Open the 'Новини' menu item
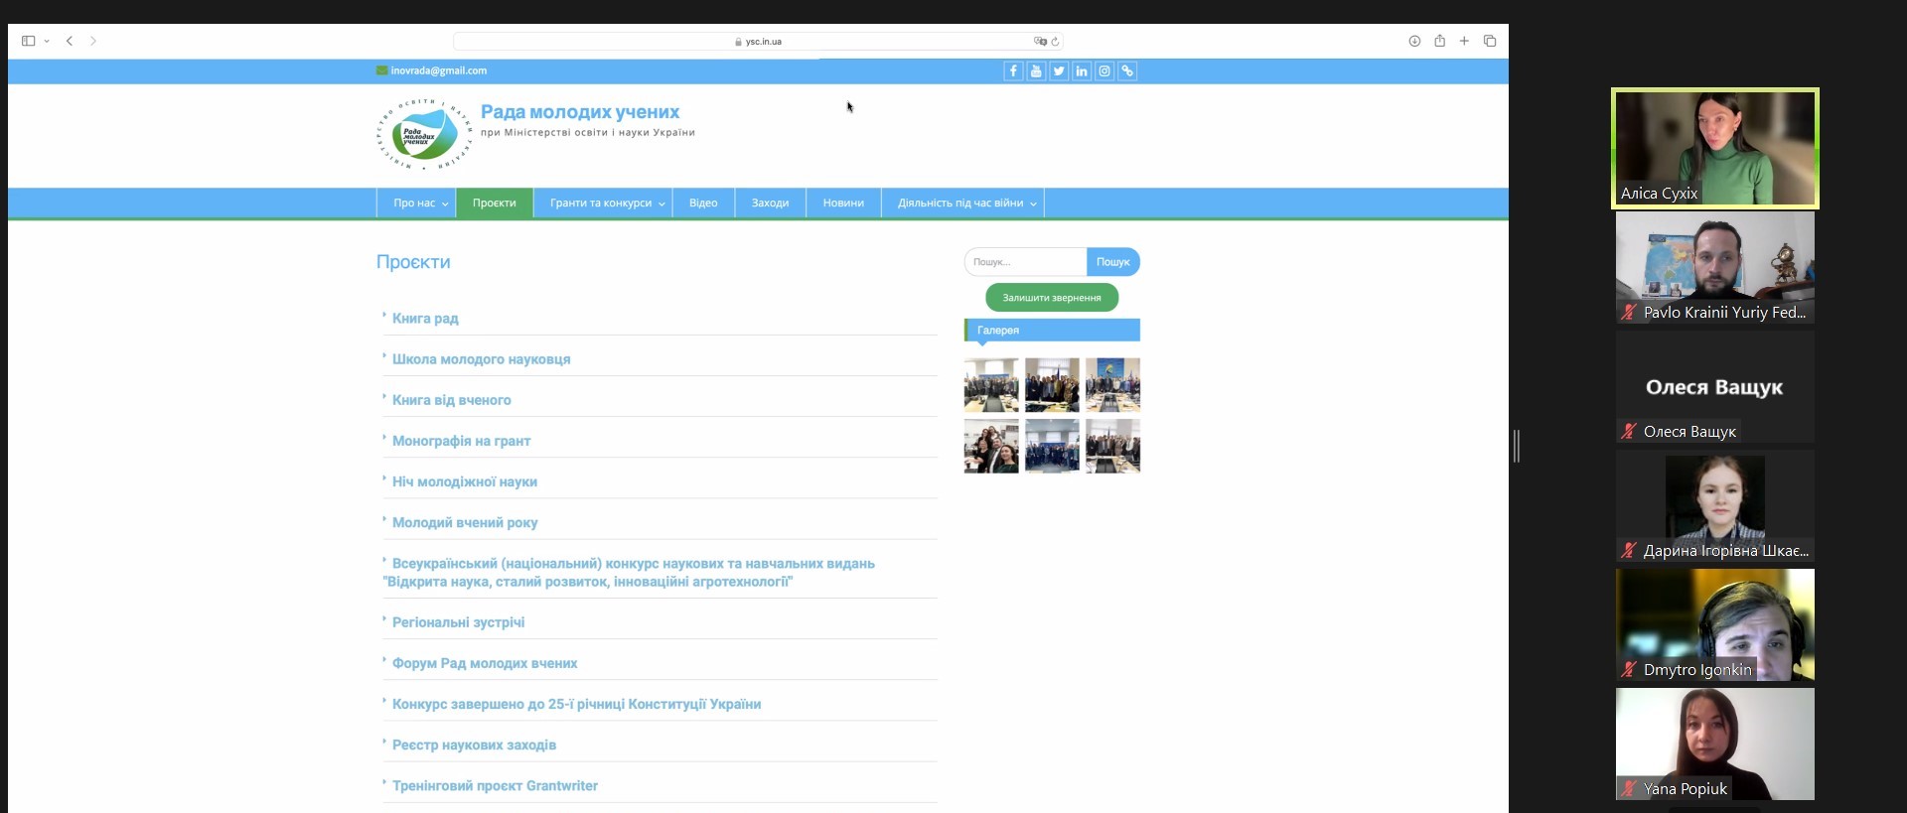The image size is (1907, 813). (843, 203)
